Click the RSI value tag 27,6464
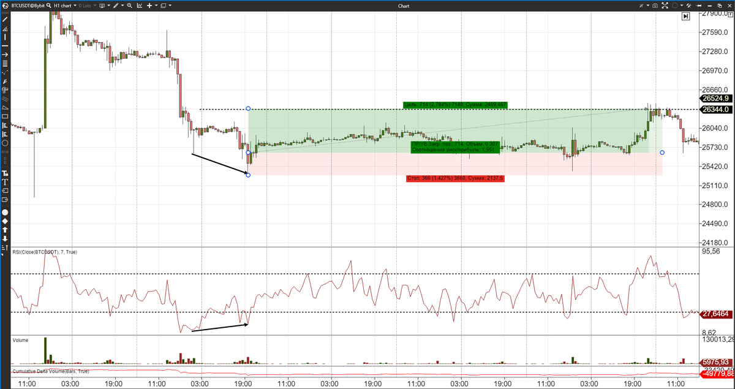The height and width of the screenshot is (389, 735). click(x=716, y=314)
